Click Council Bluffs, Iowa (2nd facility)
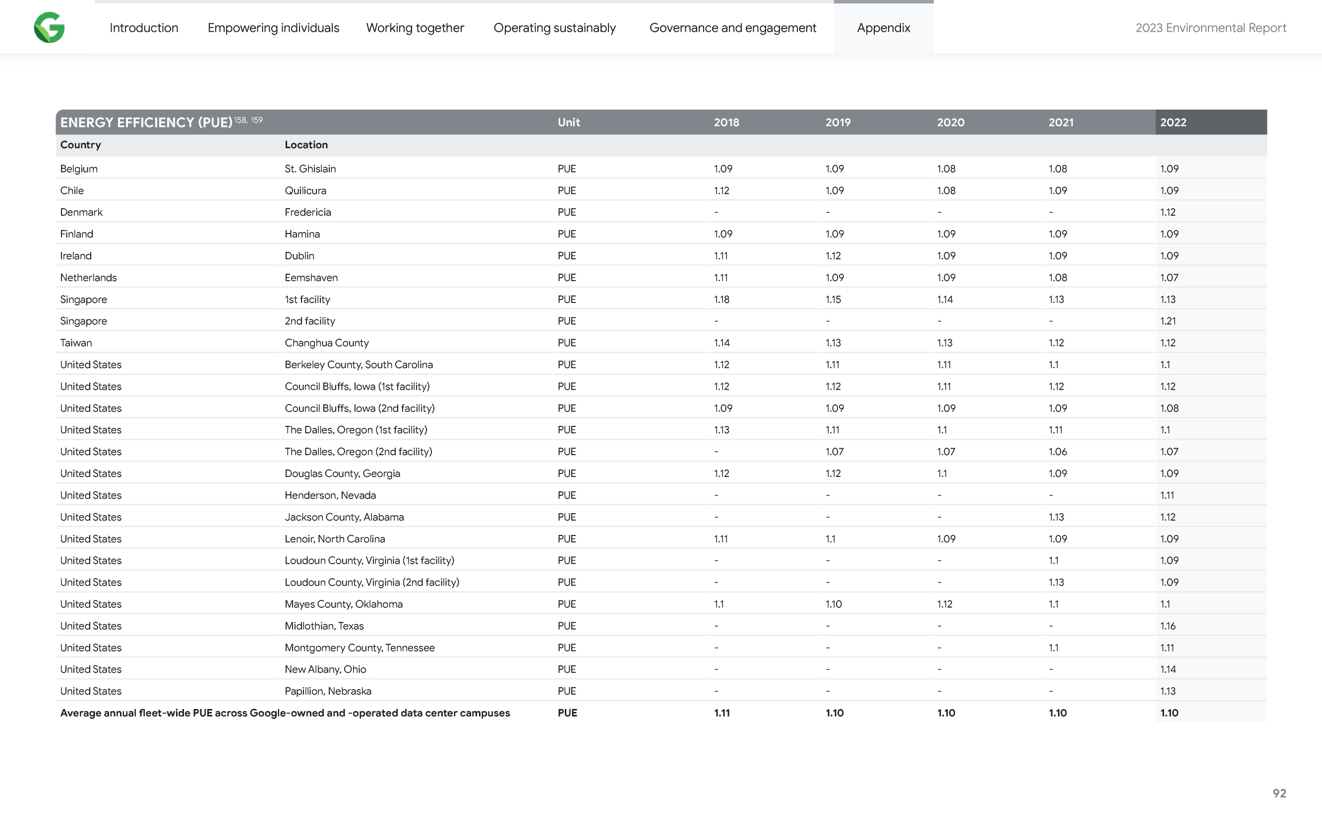The width and height of the screenshot is (1322, 826). (360, 408)
